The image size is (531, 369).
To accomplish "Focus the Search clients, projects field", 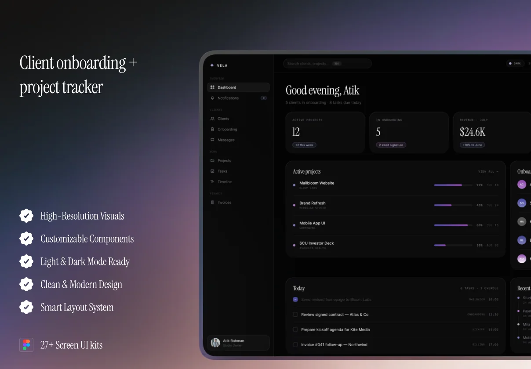I will coord(327,63).
